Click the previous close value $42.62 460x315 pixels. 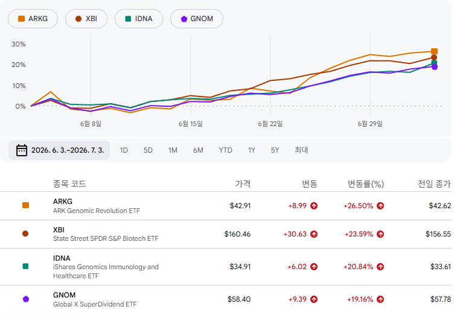439,206
